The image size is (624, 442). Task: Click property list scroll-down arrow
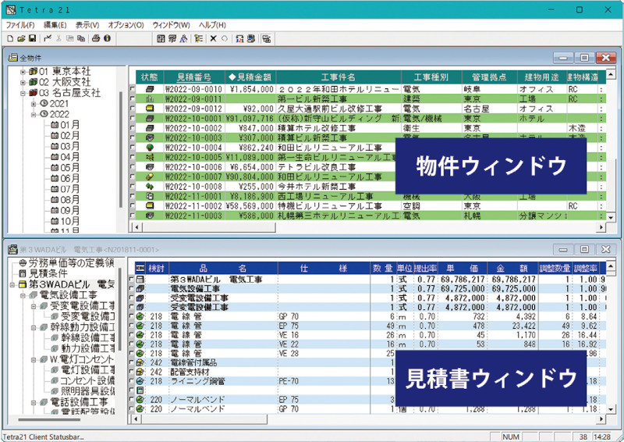click(x=611, y=217)
